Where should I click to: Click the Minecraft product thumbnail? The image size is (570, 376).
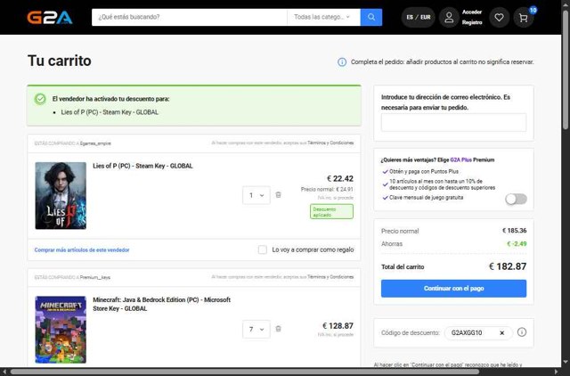click(x=61, y=329)
